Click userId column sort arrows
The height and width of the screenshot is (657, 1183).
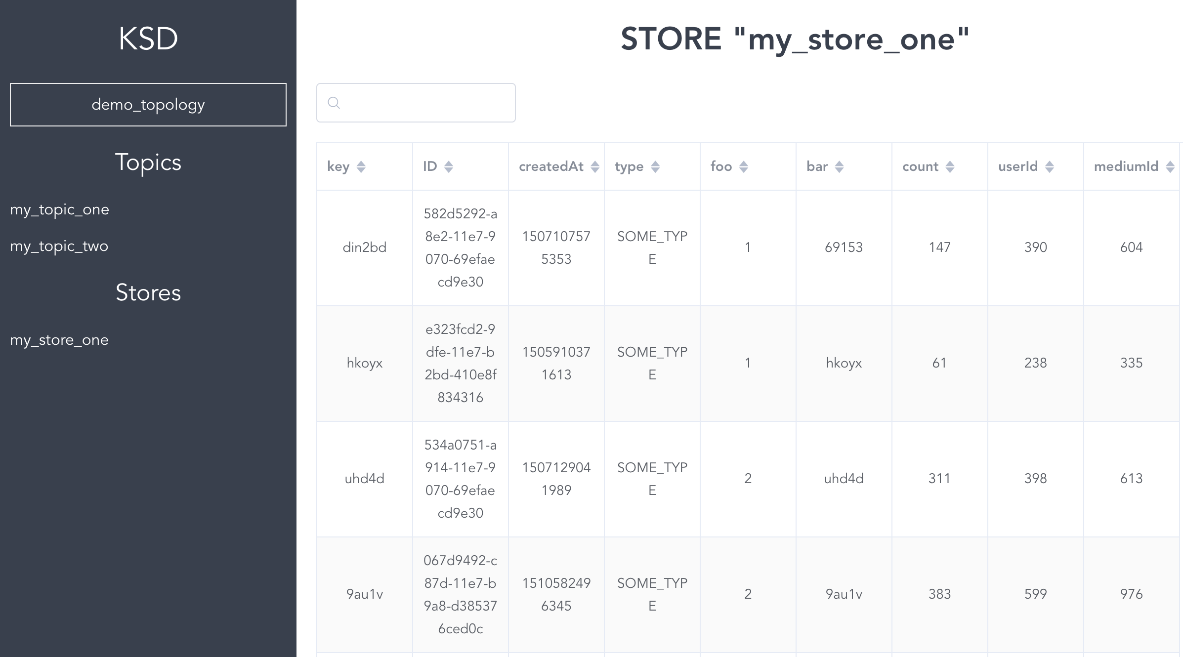(x=1050, y=167)
